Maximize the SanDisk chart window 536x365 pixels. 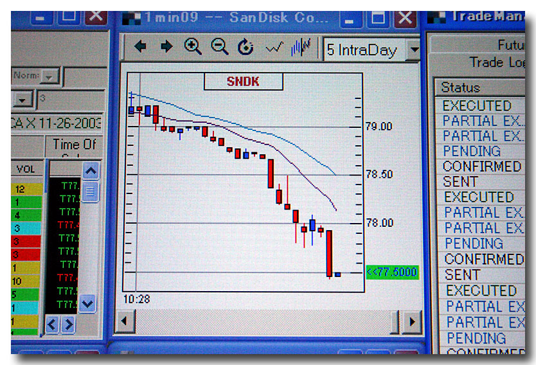[x=378, y=19]
